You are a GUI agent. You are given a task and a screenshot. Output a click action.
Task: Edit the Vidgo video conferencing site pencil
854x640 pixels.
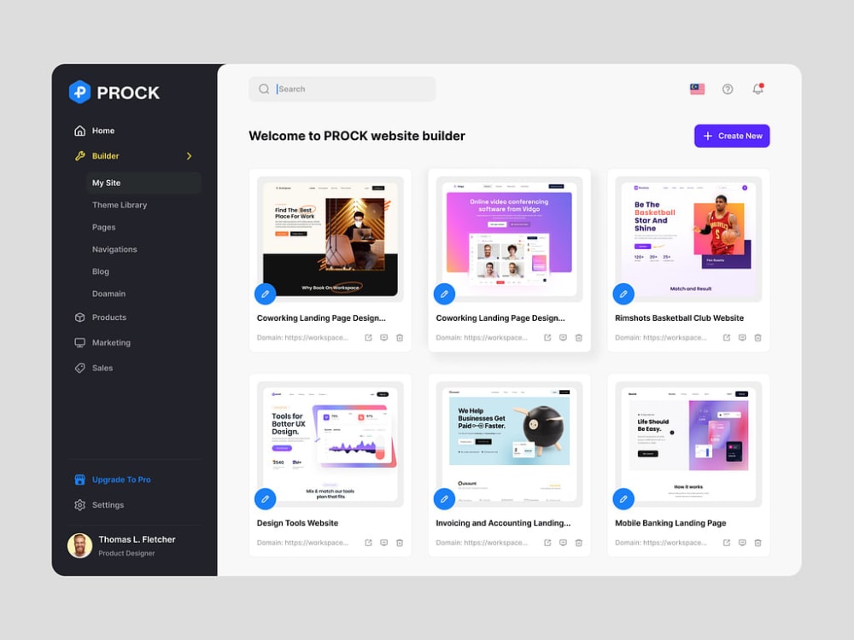(x=444, y=294)
